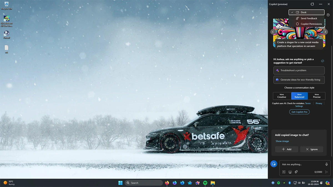Click the microphone icon in the chat box

326,164
